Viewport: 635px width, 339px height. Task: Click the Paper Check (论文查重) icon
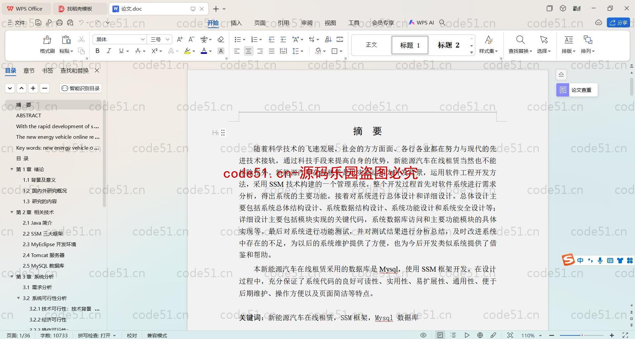point(563,90)
